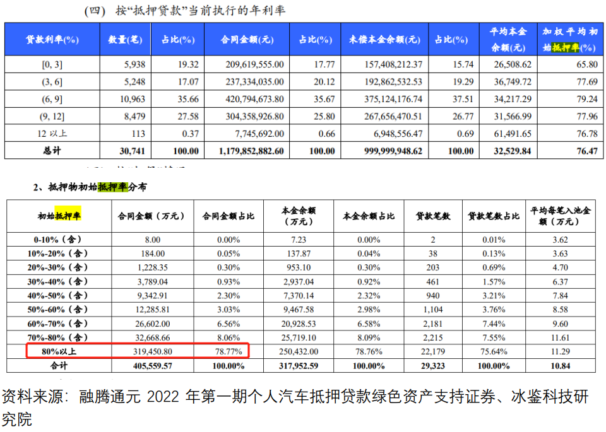Screen dimensions: 606x432
Task: Click highlighted 抵押率 in the blue header
Action: point(566,47)
